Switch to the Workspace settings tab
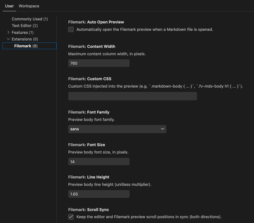 tap(29, 6)
